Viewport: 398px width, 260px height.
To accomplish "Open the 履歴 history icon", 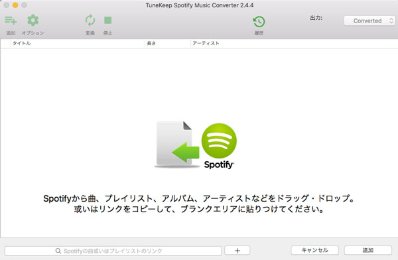I will pyautogui.click(x=259, y=22).
